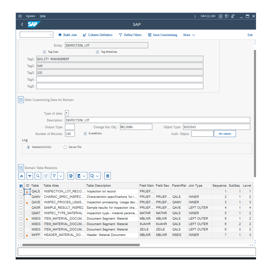Click the Set values button
This screenshot has width=272, height=272.
click(x=224, y=134)
